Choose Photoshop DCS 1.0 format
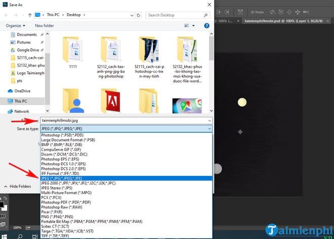This screenshot has width=334, height=239. pyautogui.click(x=127, y=164)
